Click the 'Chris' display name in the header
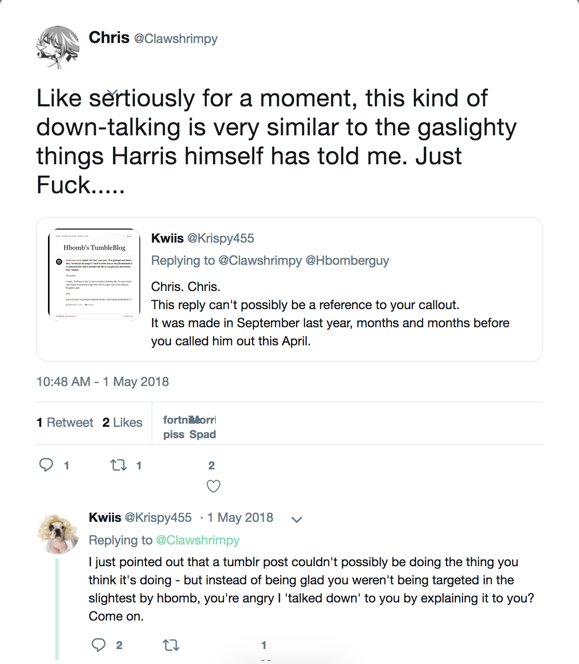 (109, 38)
